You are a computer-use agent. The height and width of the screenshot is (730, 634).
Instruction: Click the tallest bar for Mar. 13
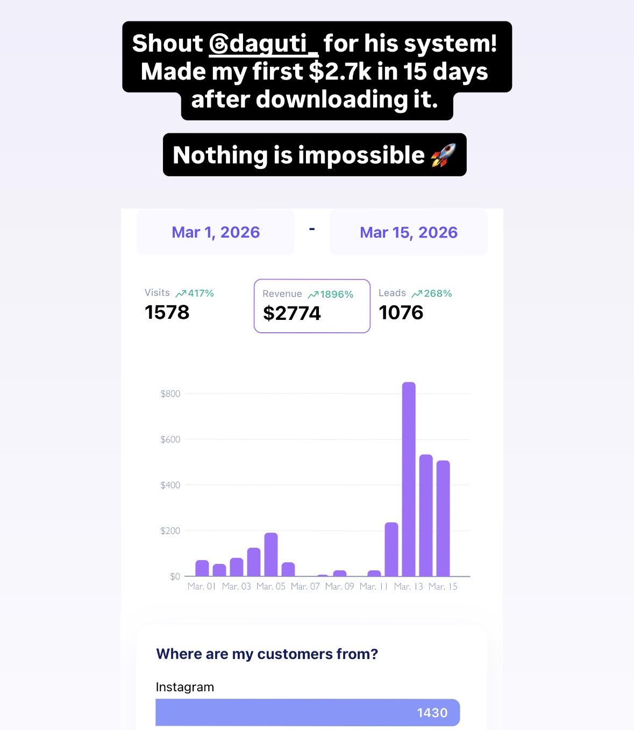click(409, 479)
